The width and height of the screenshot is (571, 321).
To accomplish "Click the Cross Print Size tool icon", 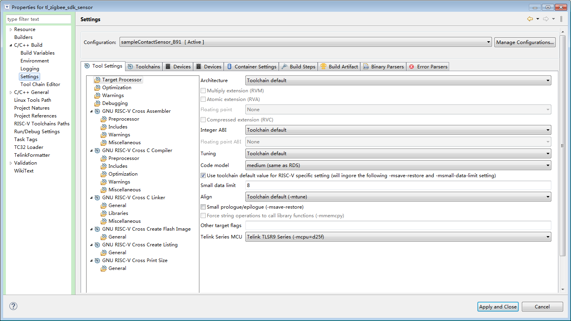I will point(98,260).
